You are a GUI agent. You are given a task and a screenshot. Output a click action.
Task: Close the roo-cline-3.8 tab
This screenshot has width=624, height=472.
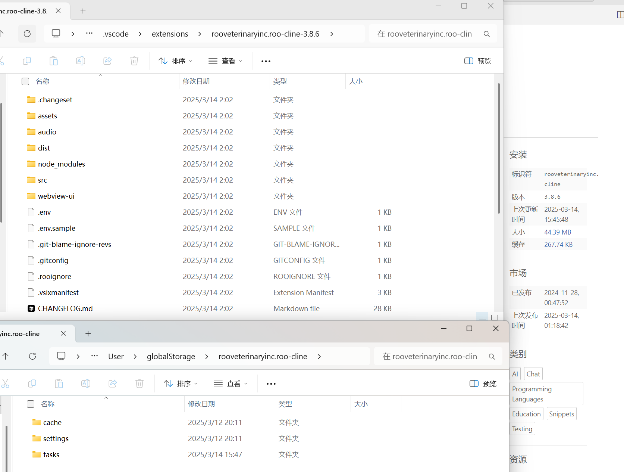tap(58, 11)
